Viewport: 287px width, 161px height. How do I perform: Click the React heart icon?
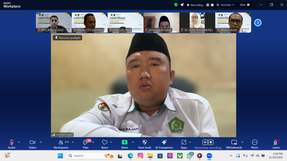105,143
